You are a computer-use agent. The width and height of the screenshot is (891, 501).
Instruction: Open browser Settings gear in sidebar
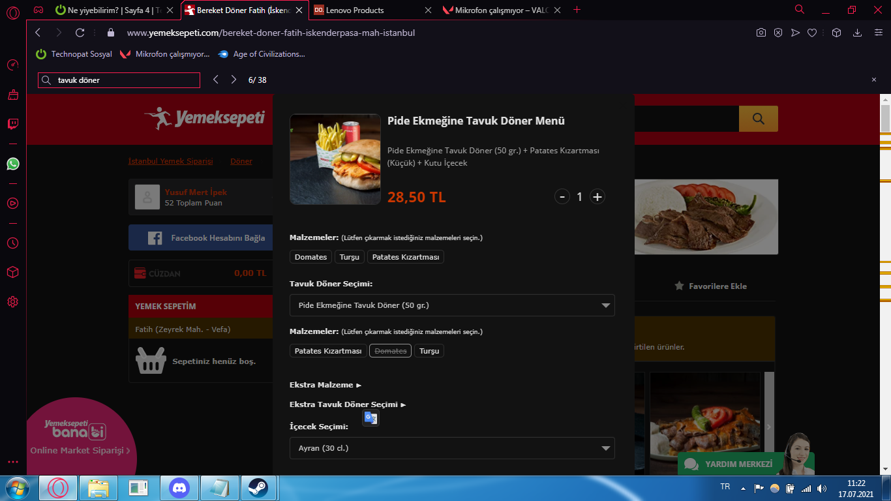pos(13,301)
